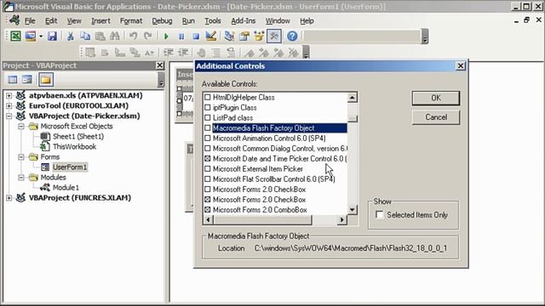
Task: Click the Break pause icon
Action: pos(181,36)
